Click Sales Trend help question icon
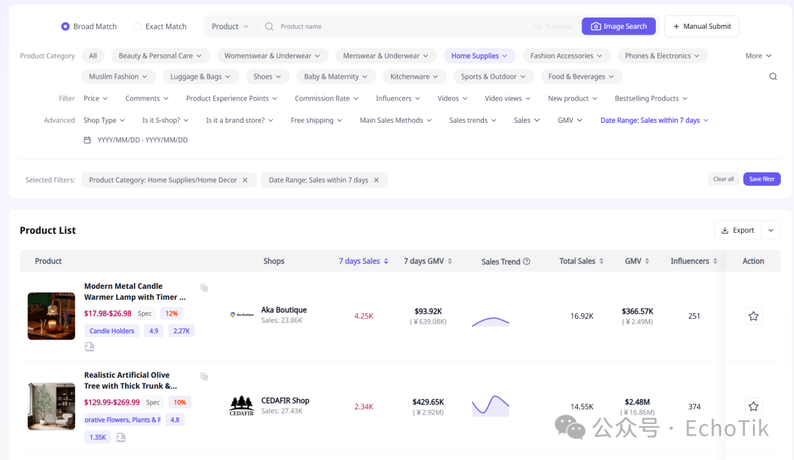Screen dimensions: 794x460 click(x=526, y=262)
